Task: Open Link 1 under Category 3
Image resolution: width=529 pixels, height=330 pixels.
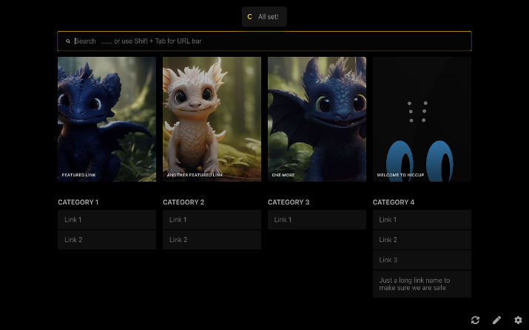Action: pyautogui.click(x=317, y=219)
